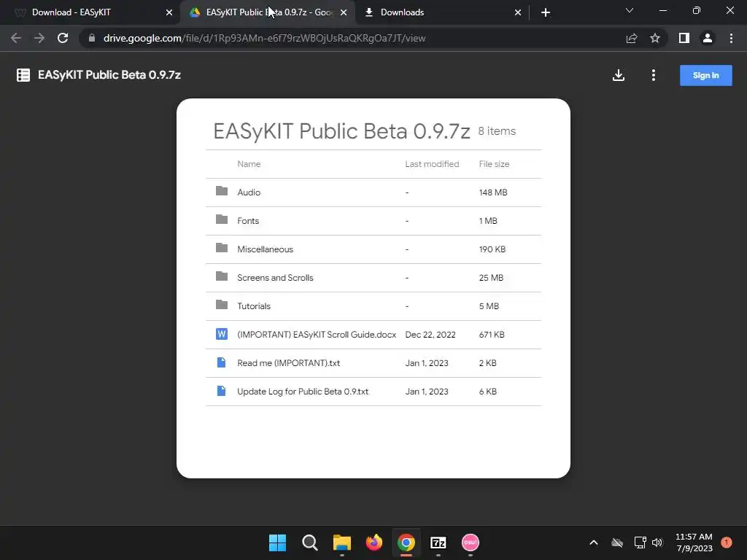
Task: Click the Sign in button
Action: coord(705,75)
